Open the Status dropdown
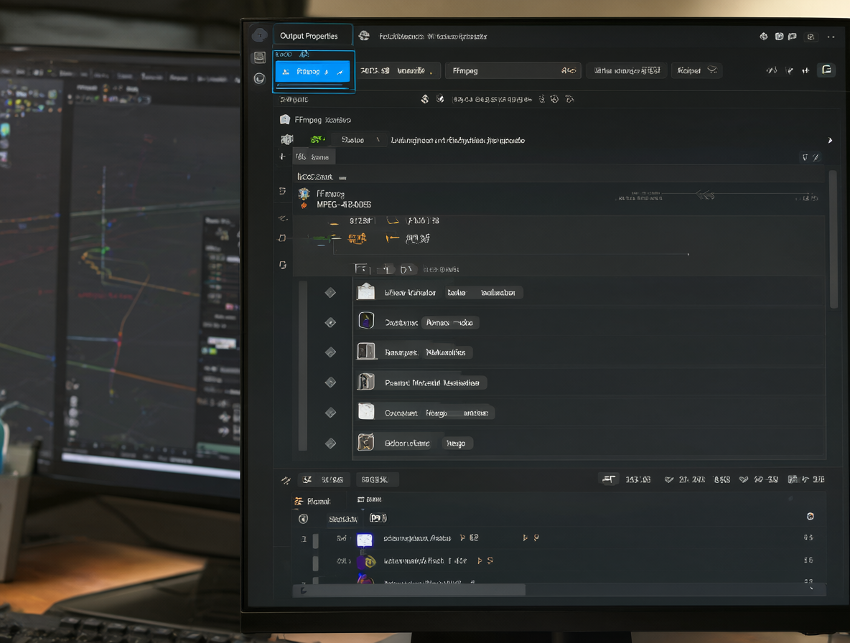The height and width of the screenshot is (643, 850). click(360, 140)
